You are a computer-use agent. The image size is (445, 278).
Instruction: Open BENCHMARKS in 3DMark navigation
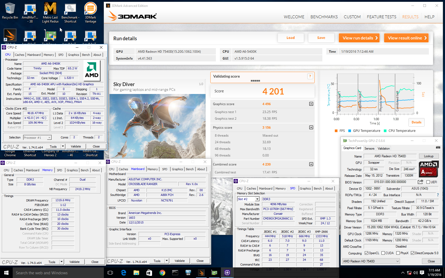click(324, 17)
